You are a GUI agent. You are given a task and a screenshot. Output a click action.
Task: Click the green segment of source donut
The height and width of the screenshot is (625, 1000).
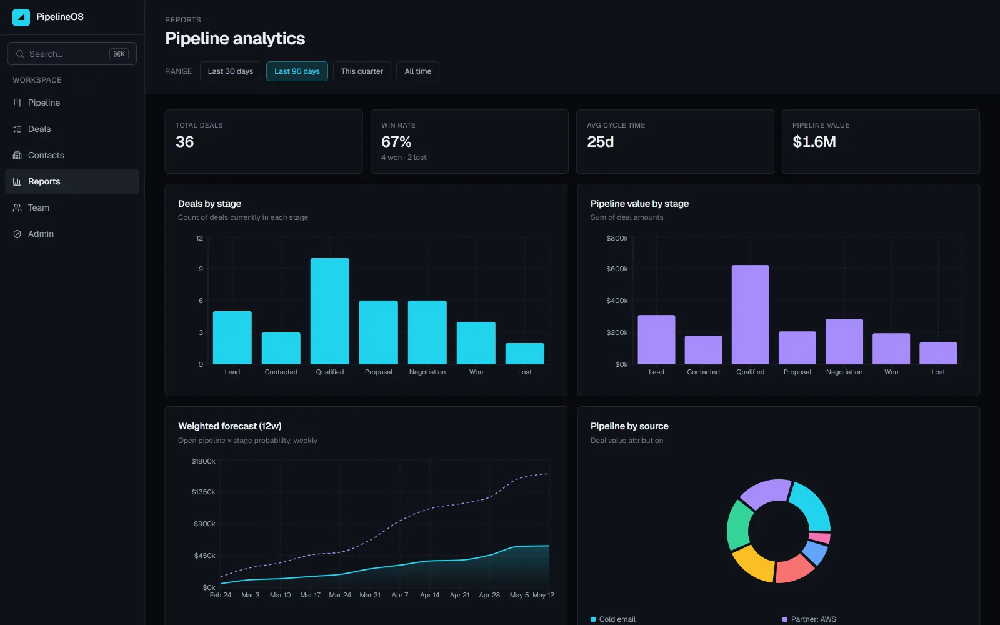pos(738,526)
